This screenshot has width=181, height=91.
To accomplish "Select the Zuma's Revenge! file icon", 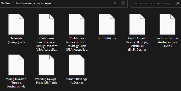I will pyautogui.click(x=77, y=65).
